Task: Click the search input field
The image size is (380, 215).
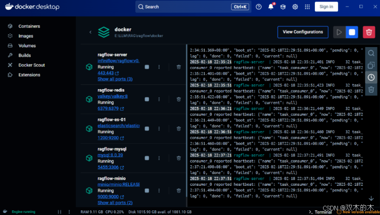Action: (193, 7)
